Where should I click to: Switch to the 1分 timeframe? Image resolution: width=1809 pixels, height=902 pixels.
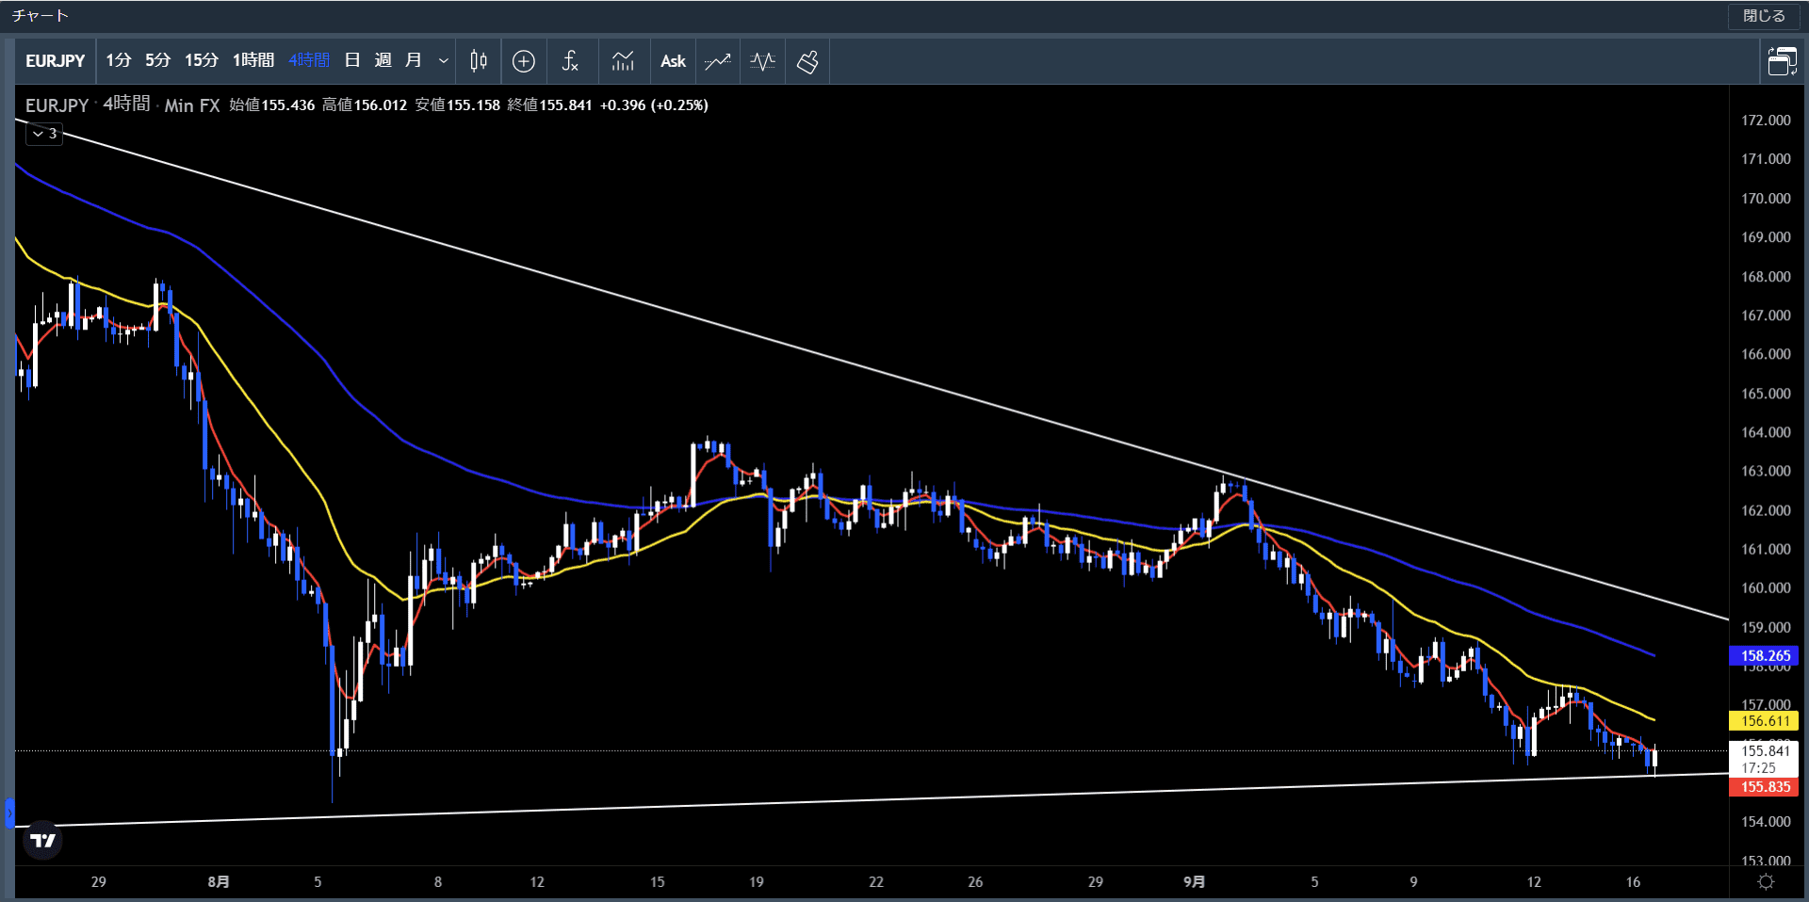[118, 61]
